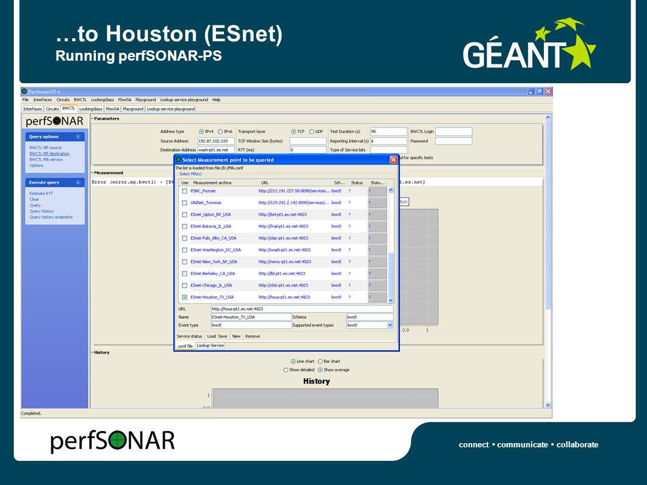Click the MA list scroll down arrow
Viewport: 647px width, 485px height.
coord(391,300)
